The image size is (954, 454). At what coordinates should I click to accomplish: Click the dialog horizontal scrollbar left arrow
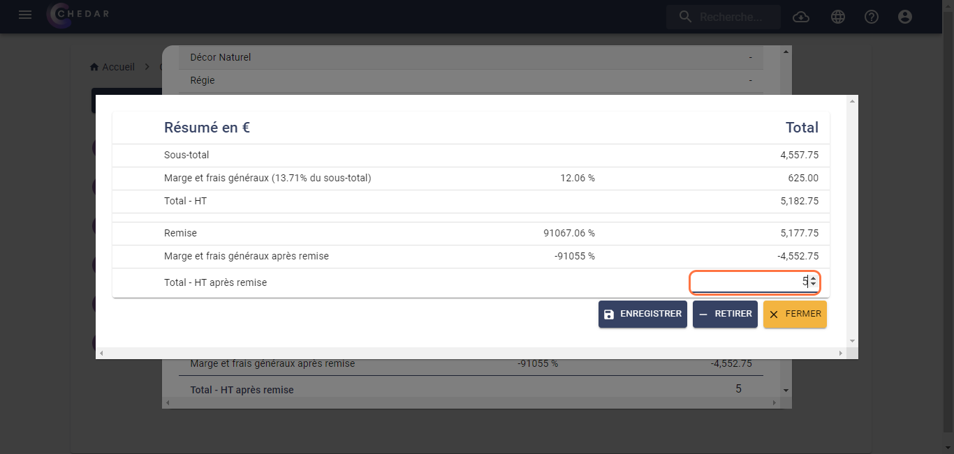[x=101, y=354]
